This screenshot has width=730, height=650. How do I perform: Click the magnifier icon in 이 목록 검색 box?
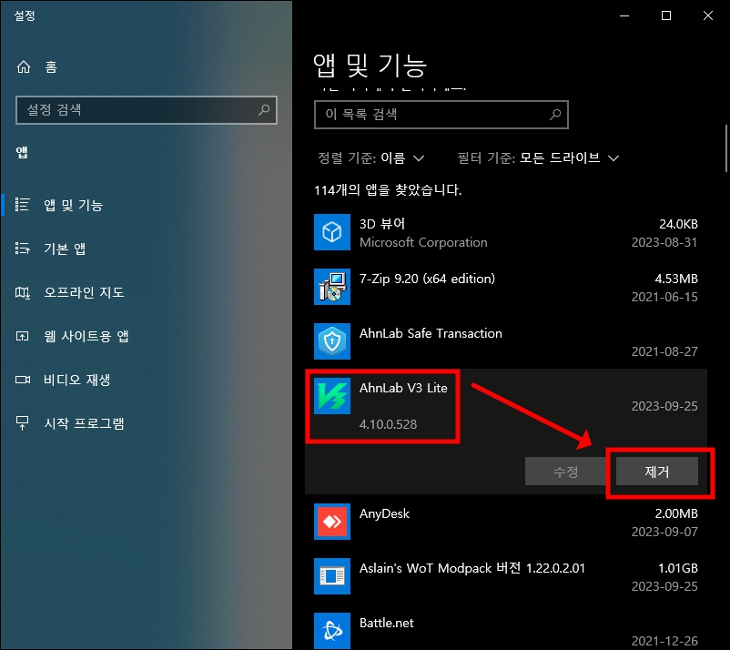coord(555,115)
